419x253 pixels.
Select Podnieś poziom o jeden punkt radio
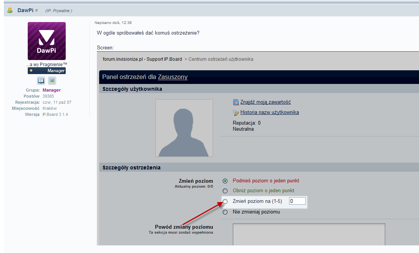(225, 181)
